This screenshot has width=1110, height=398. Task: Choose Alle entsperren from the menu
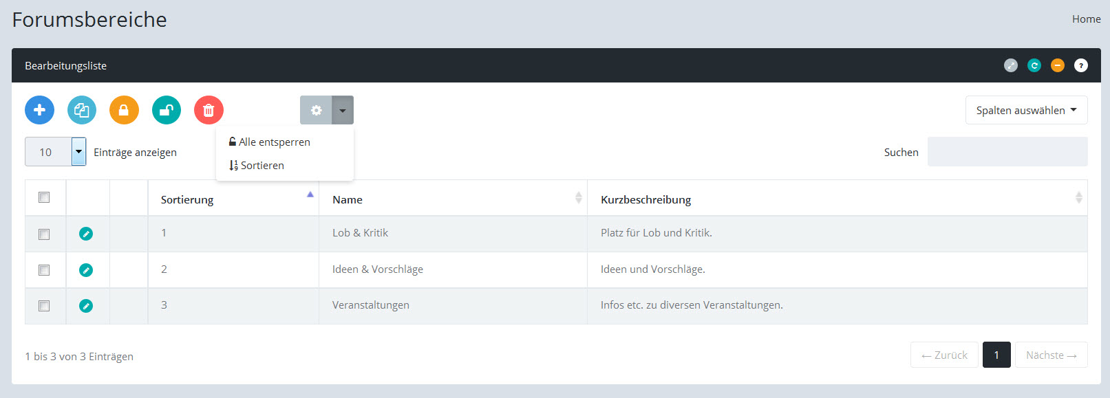(274, 142)
